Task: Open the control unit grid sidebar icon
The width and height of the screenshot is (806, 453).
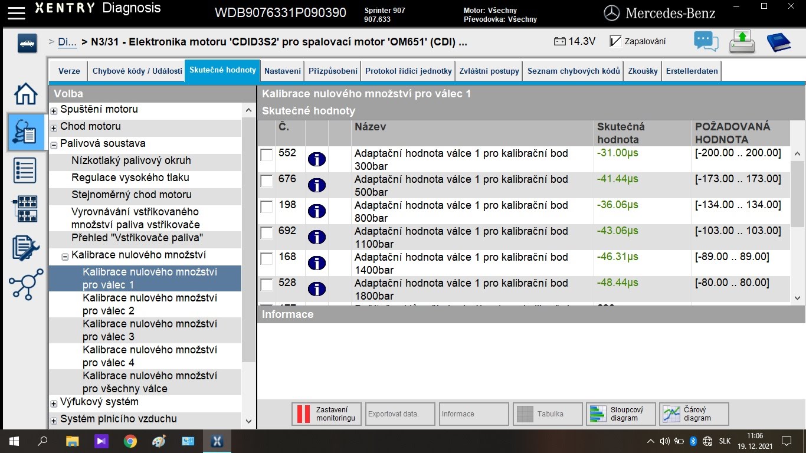Action: (x=25, y=209)
